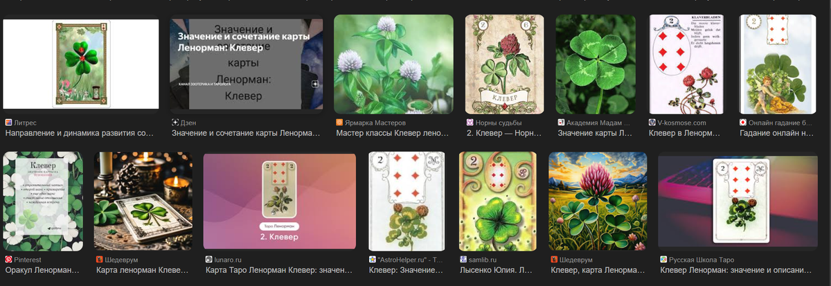The height and width of the screenshot is (286, 831).
Task: Open link 'Клевер Ленорман: значение и описани...'
Action: click(736, 269)
